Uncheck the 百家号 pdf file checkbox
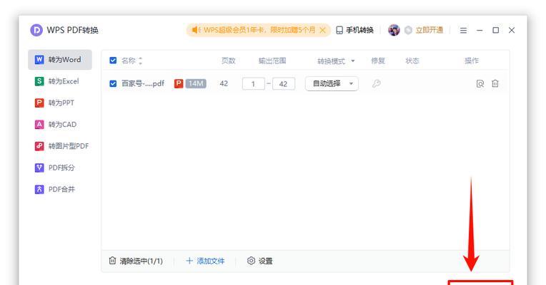 point(113,83)
